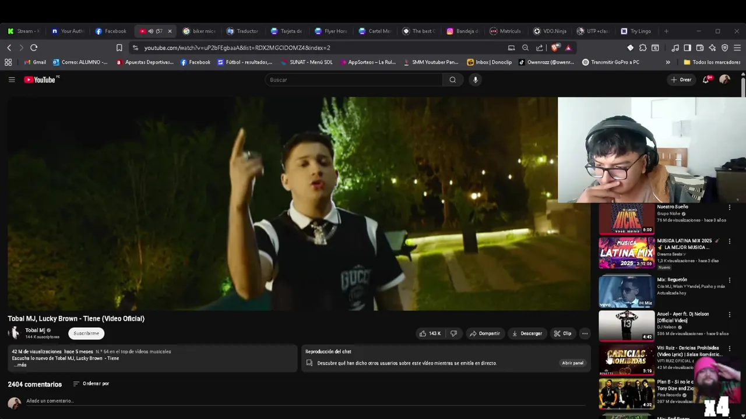Viewport: 746px width, 419px height.
Task: Open a new browser tab
Action: (x=666, y=31)
